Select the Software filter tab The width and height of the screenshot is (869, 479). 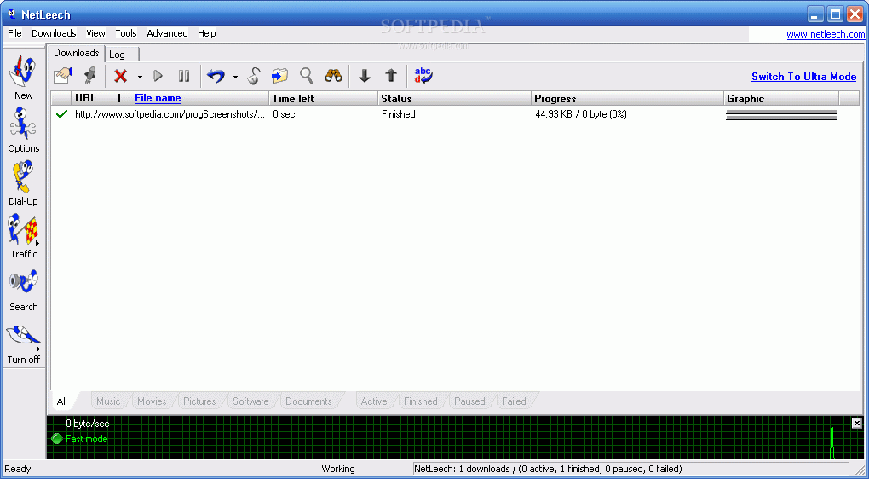point(250,401)
